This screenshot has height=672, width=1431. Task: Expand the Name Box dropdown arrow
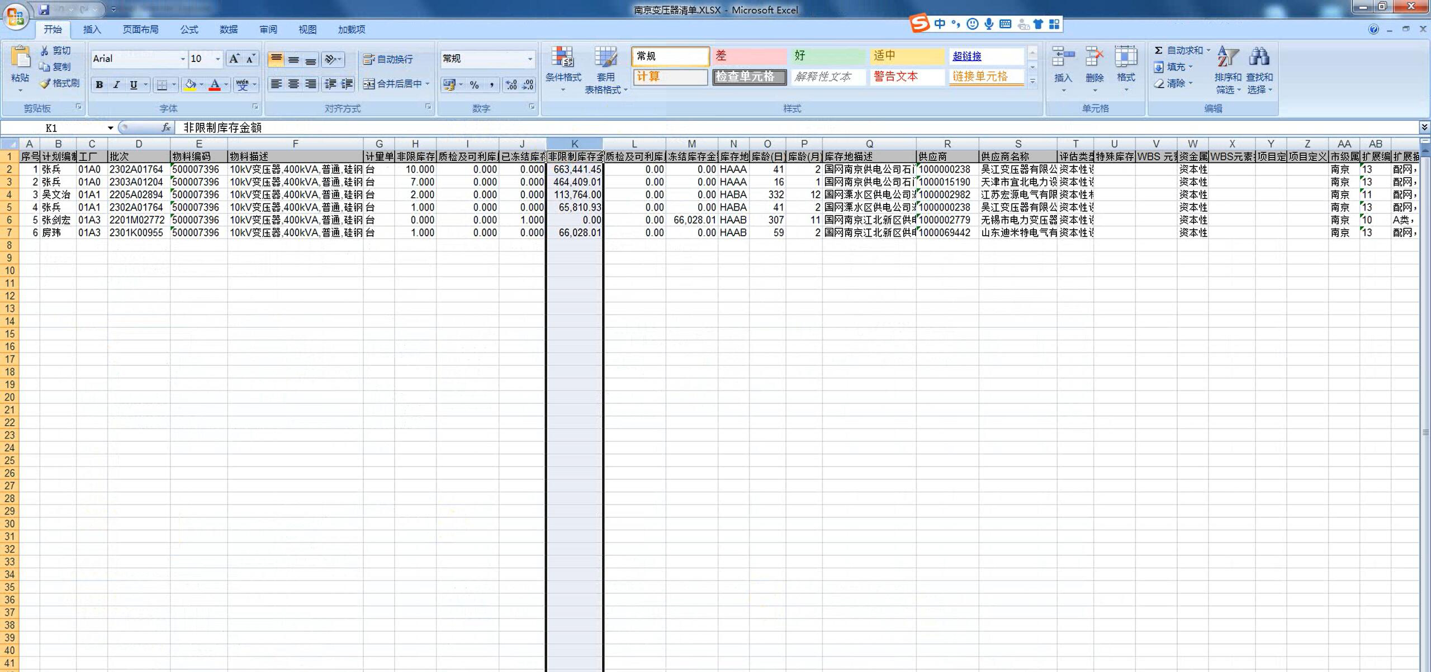(110, 128)
